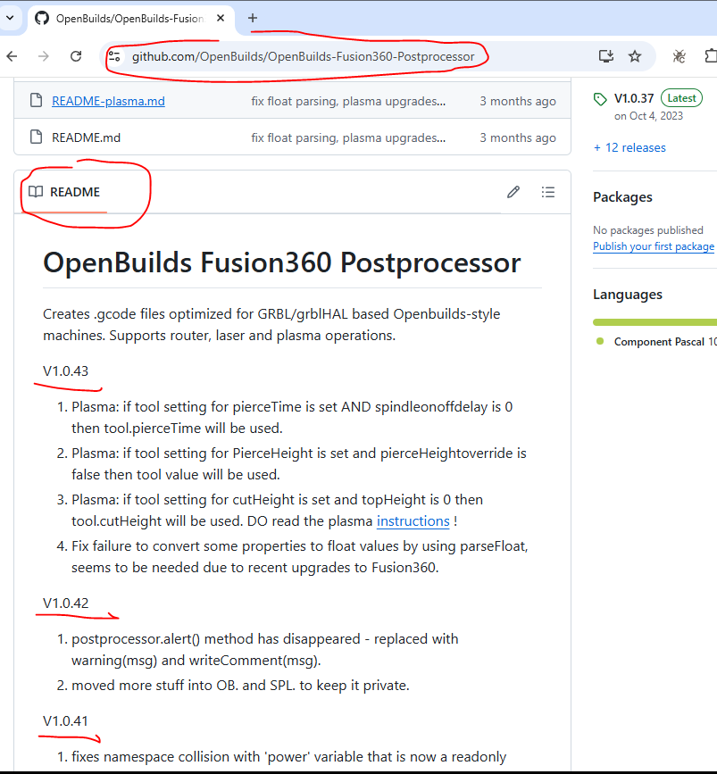The image size is (717, 774).
Task: Install app icon in address bar
Action: click(606, 56)
